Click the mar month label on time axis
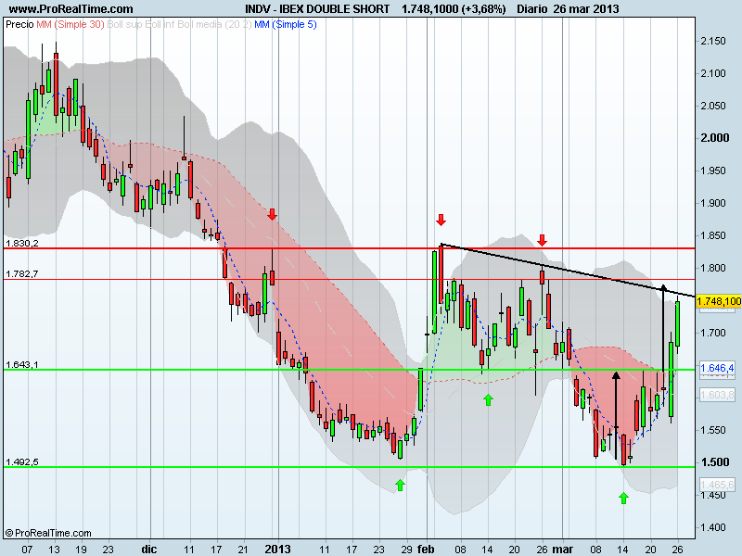742x556 pixels. point(563,549)
